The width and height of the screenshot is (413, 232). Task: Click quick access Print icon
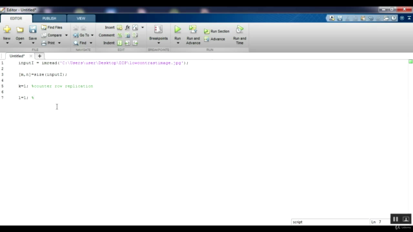coord(386,18)
